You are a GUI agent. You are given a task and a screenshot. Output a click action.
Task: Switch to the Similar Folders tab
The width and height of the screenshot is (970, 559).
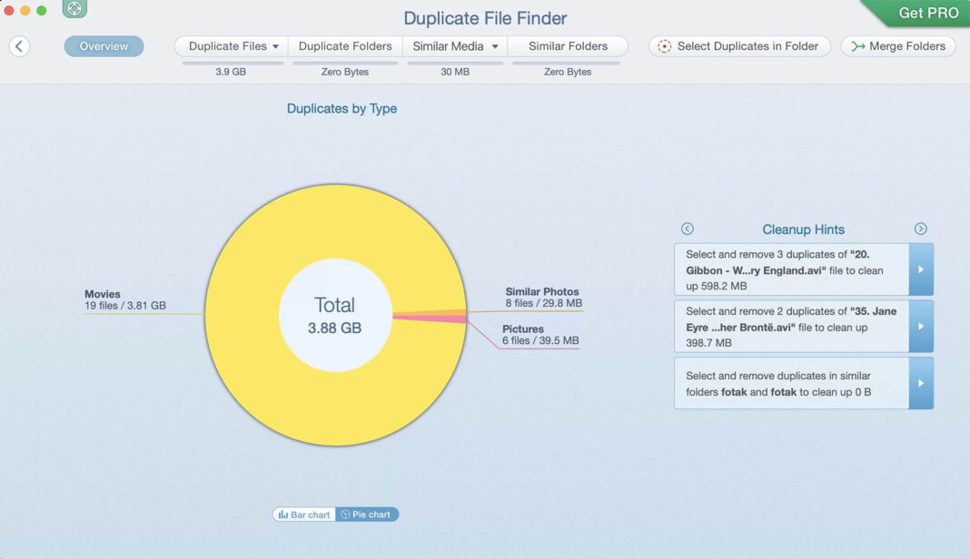point(569,46)
